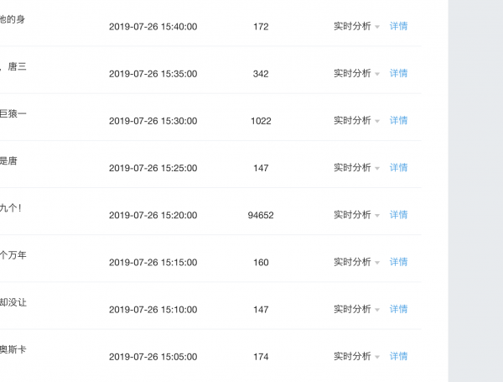The height and width of the screenshot is (382, 503).
Task: Open 详情 for the 15:05:00 entry
Action: coord(398,356)
